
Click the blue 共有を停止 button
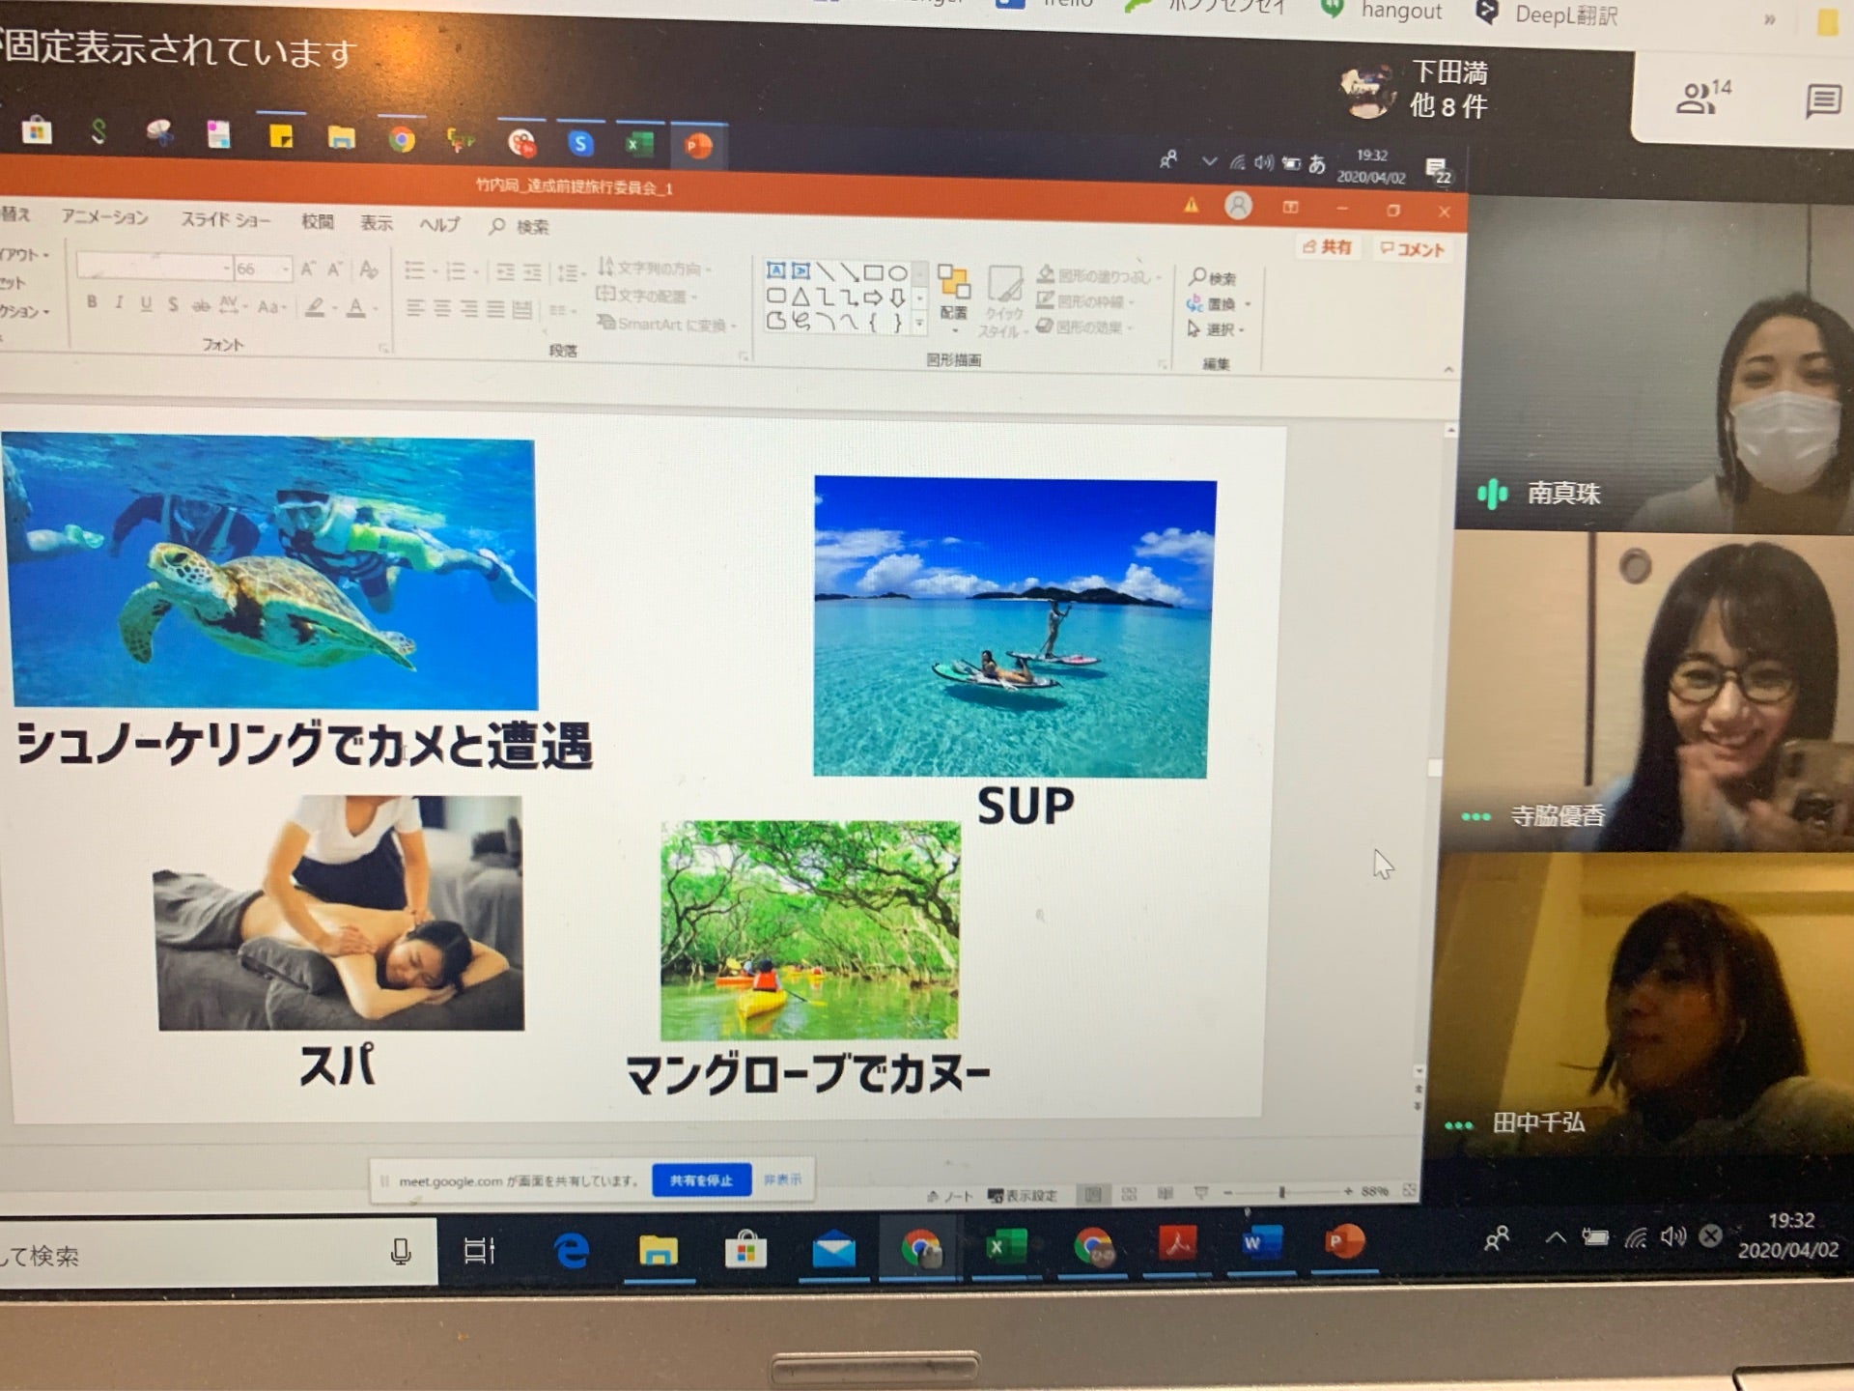click(x=701, y=1179)
